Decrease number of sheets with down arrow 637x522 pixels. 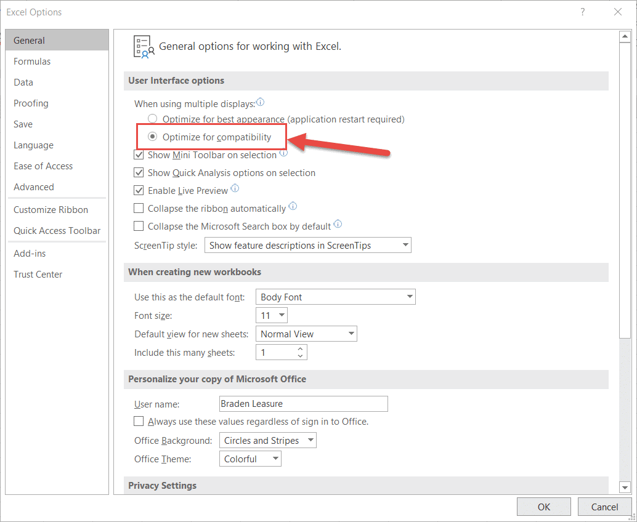point(300,356)
